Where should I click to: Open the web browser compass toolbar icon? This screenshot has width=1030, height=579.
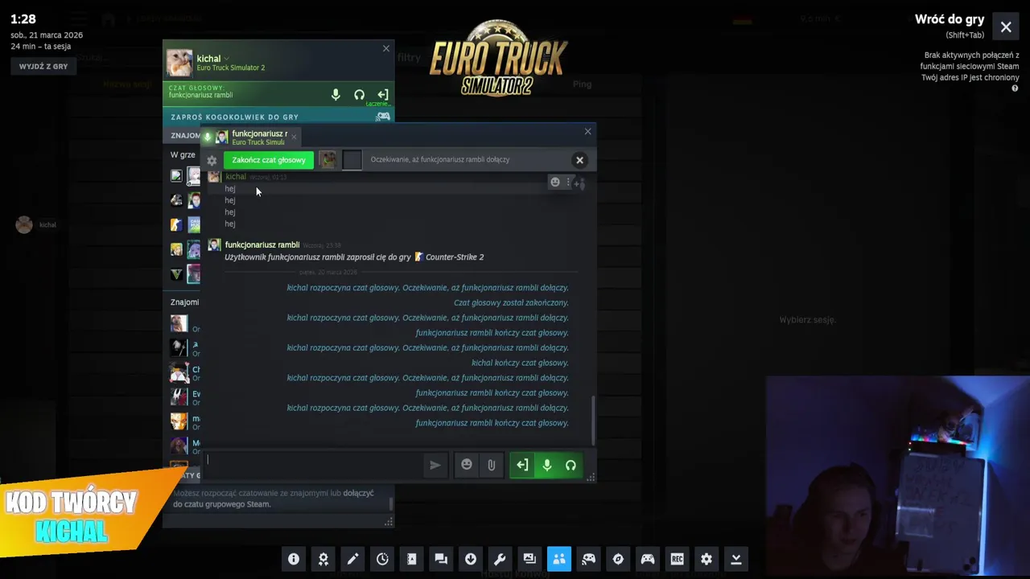point(618,559)
